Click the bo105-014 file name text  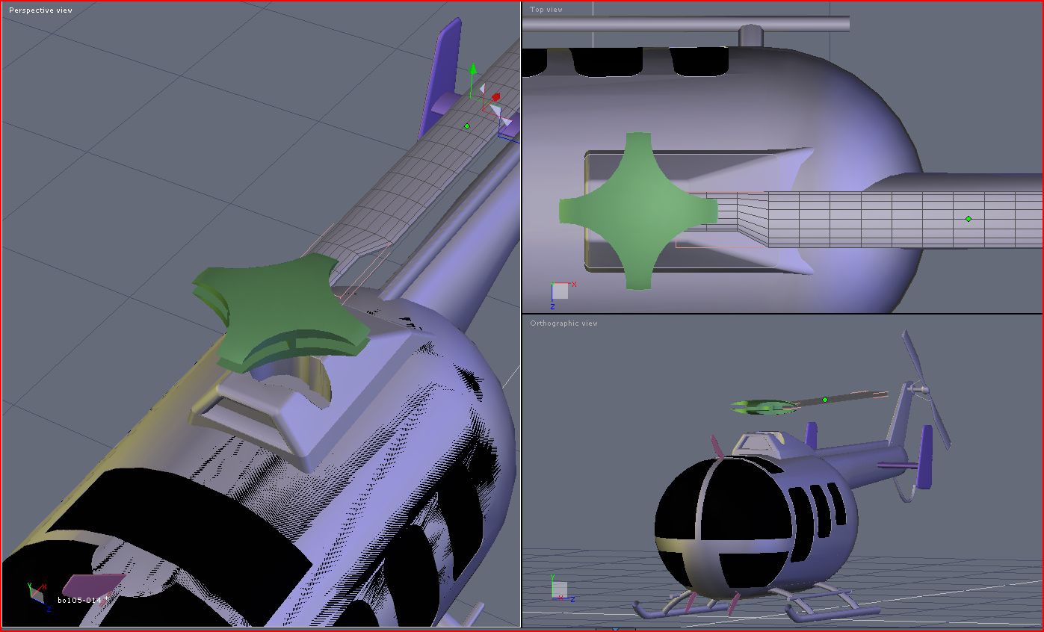(x=79, y=600)
